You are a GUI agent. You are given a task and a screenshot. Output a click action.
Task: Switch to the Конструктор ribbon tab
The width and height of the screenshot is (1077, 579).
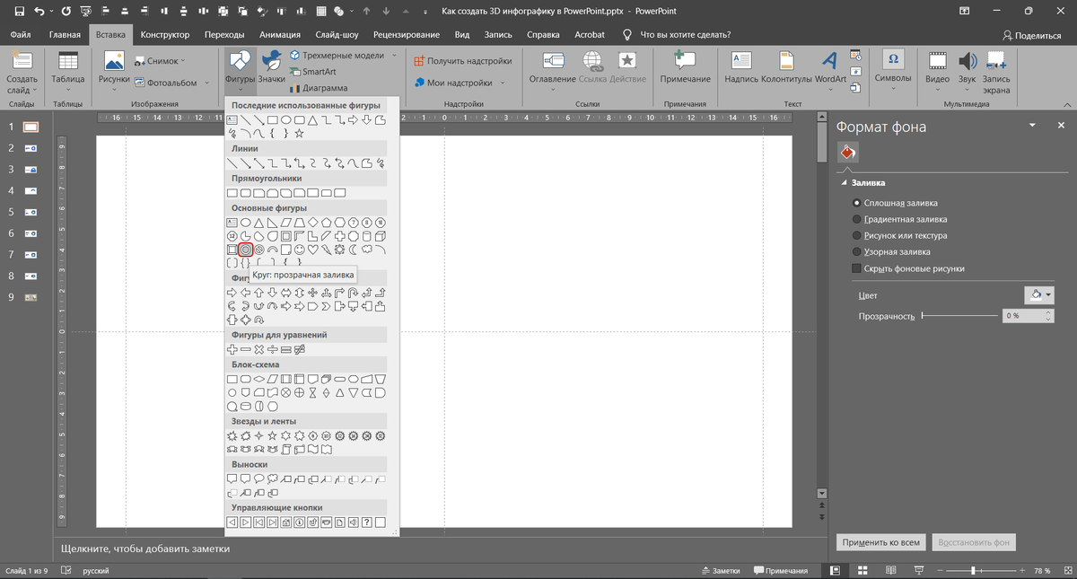point(165,34)
